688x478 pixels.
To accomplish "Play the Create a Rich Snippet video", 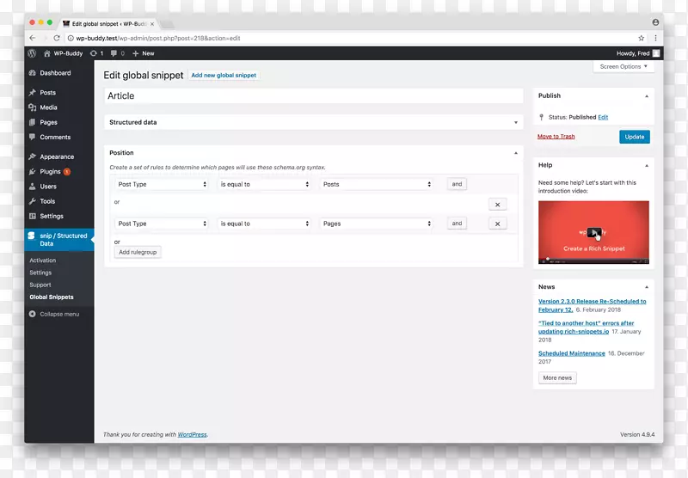I will [593, 232].
